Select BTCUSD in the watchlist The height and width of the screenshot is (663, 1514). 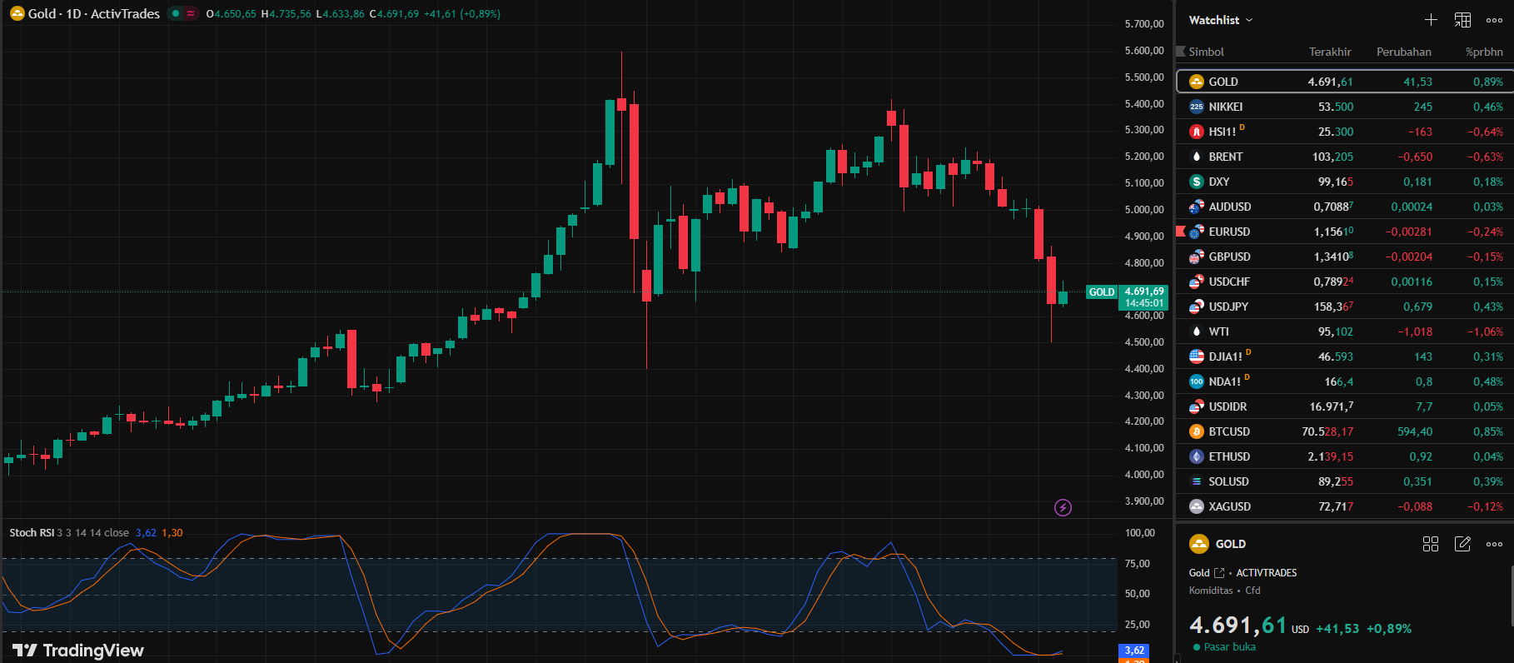(1229, 431)
